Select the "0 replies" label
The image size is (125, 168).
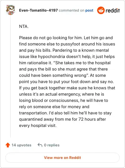52,145
